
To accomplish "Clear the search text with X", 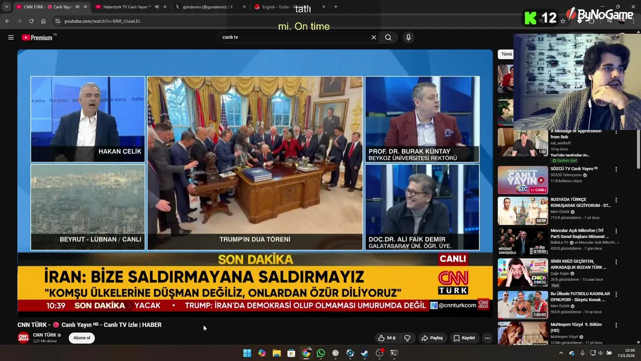I will coord(374,37).
